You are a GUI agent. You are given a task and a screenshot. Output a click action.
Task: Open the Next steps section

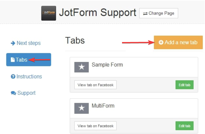pyautogui.click(x=29, y=43)
